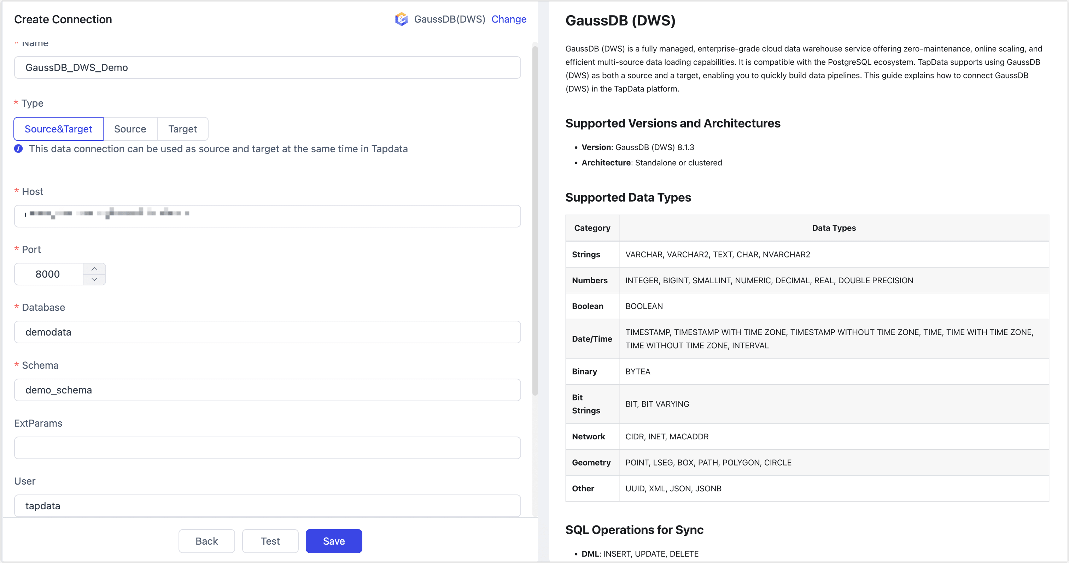Increment the Port value with the up arrow
Viewport: 1069px width, 563px height.
(94, 269)
